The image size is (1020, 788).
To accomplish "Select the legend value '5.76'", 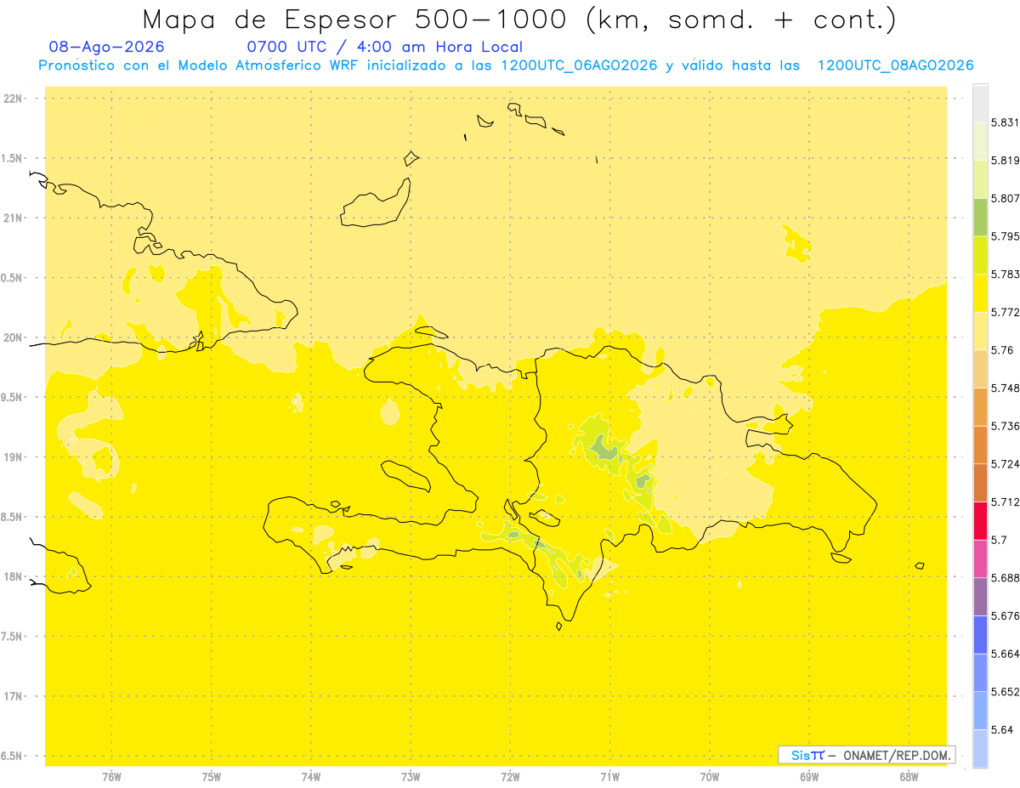I will coord(1002,350).
